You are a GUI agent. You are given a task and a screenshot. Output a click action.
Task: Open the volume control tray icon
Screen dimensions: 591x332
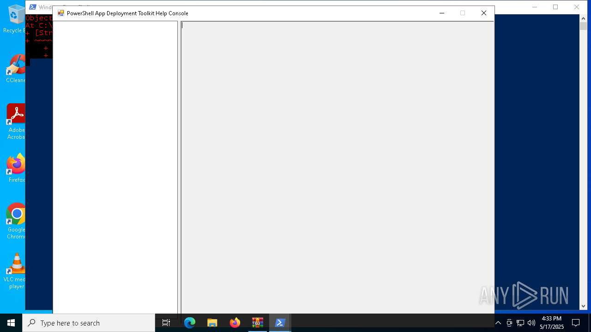pos(531,323)
